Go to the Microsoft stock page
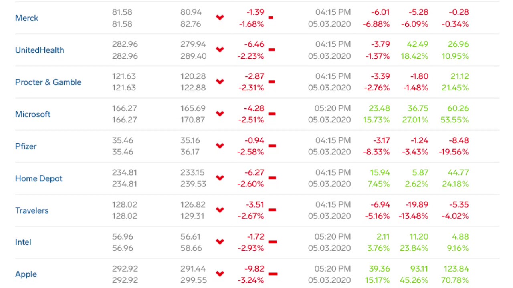Image resolution: width=513 pixels, height=288 pixels. click(x=33, y=114)
